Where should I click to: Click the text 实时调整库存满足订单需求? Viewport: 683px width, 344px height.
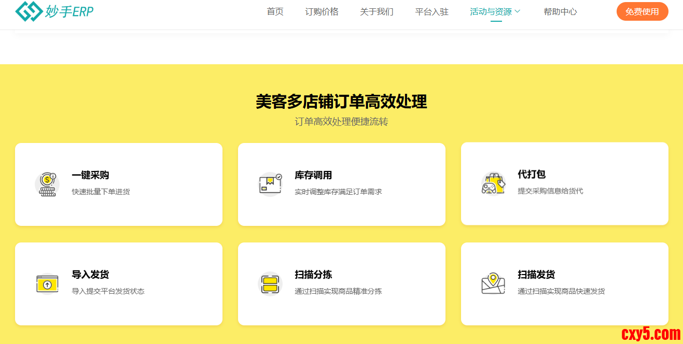pyautogui.click(x=338, y=192)
